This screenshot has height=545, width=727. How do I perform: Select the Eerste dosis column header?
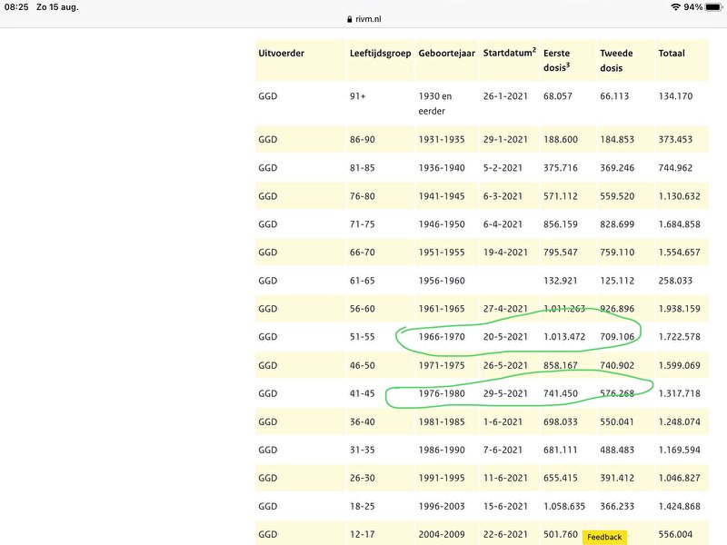click(557, 60)
